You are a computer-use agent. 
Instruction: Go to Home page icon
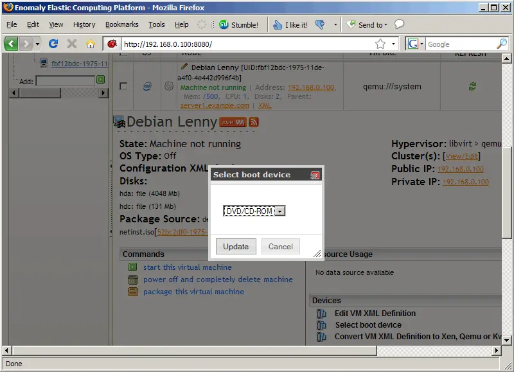tap(91, 44)
